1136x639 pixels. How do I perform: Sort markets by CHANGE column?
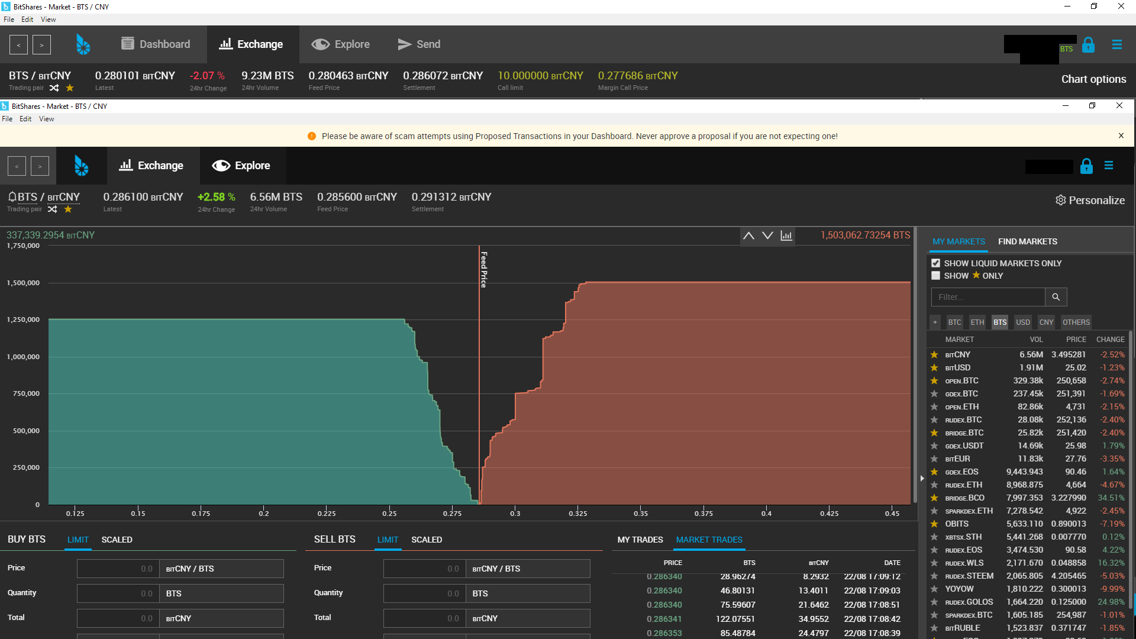click(1111, 340)
